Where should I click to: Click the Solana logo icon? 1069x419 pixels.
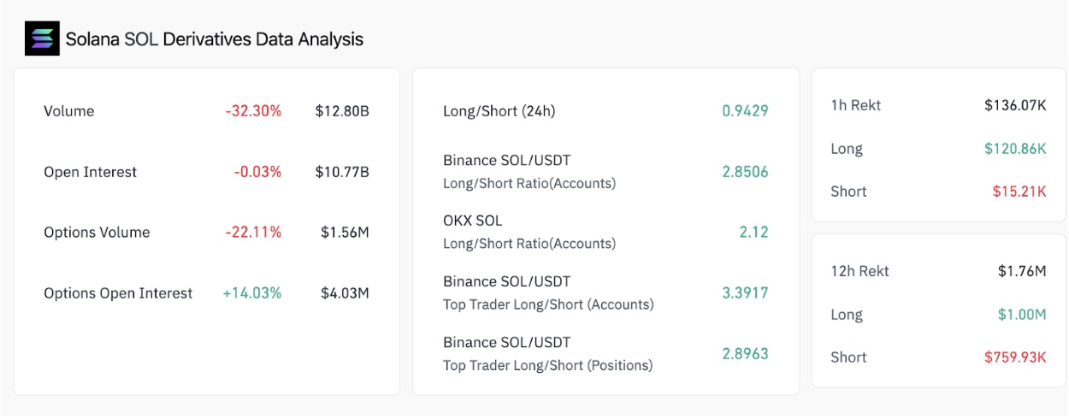coord(42,38)
